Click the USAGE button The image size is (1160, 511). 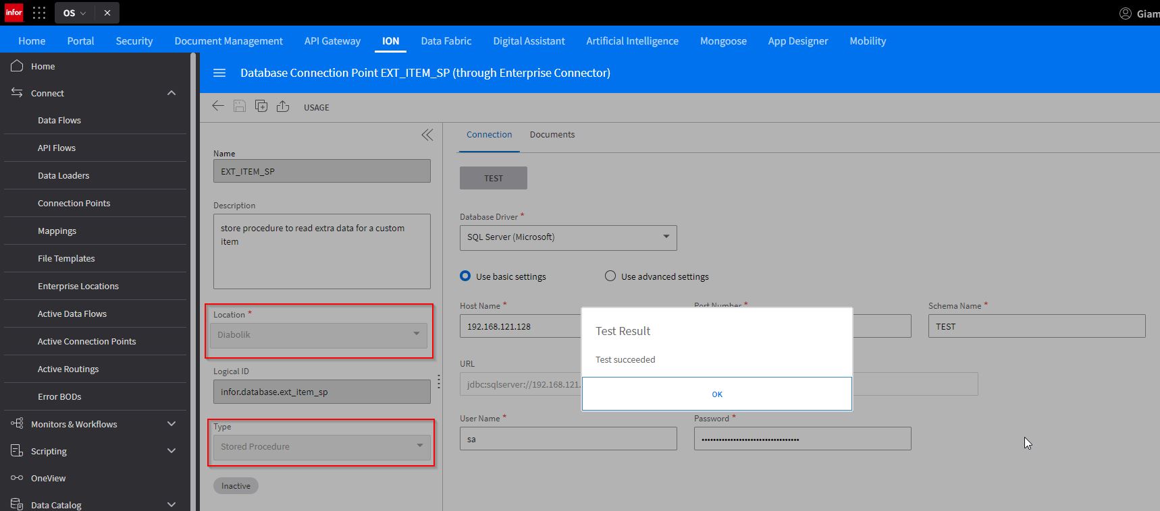(x=316, y=107)
